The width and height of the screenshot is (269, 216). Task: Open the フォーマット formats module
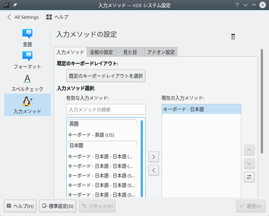[x=27, y=60]
